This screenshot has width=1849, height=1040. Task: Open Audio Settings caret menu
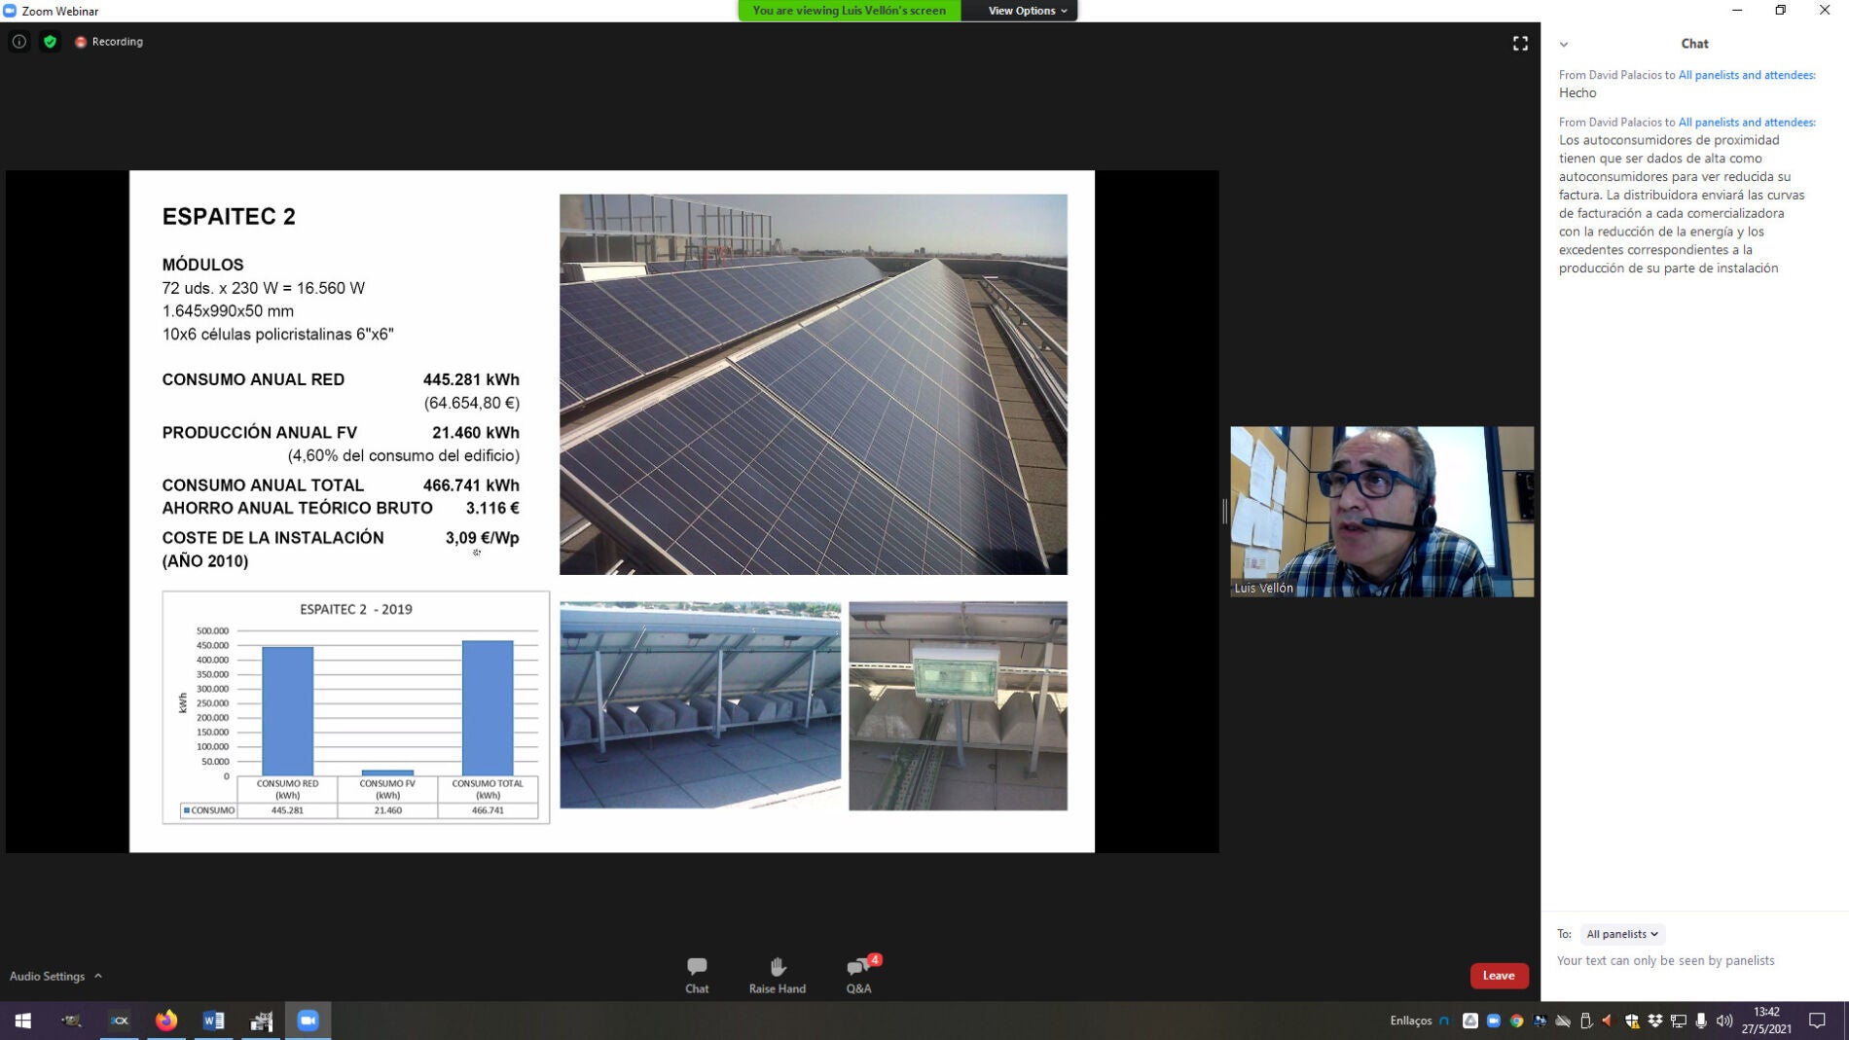(x=97, y=976)
